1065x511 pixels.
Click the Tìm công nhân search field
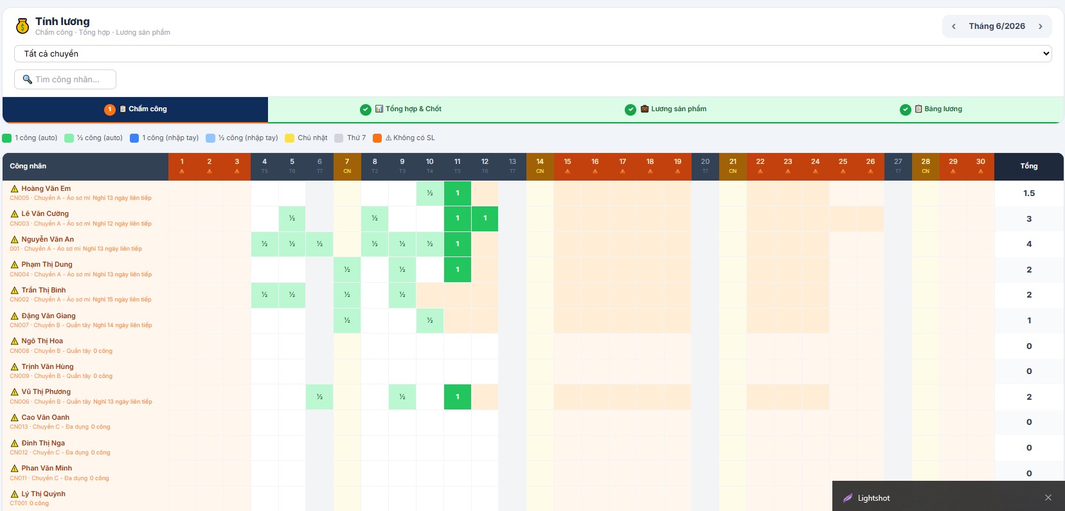click(65, 80)
